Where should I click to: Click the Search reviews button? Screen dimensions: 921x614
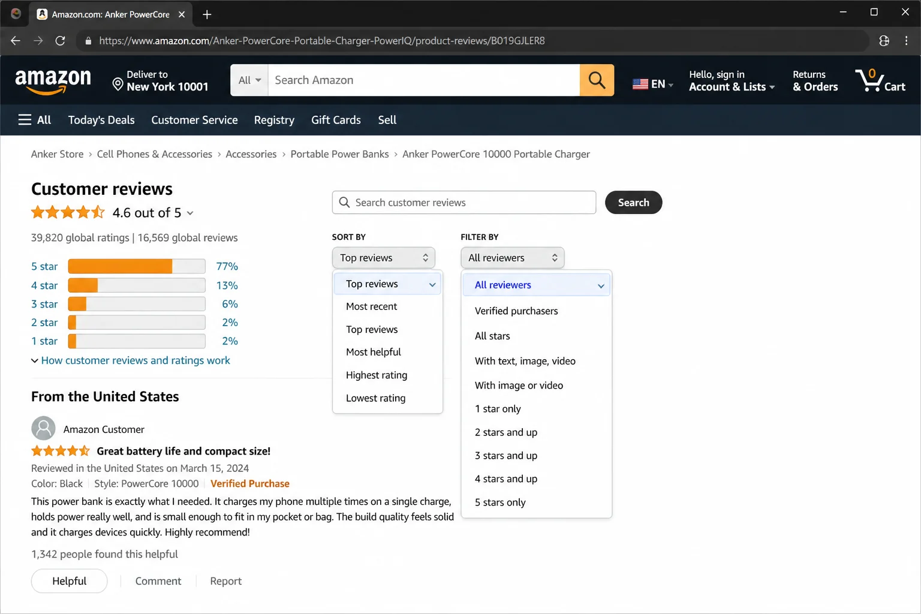[x=633, y=203]
